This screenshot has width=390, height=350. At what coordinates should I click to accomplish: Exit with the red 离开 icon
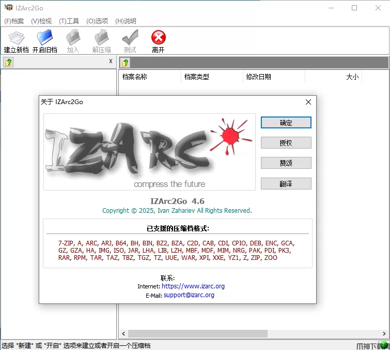pyautogui.click(x=159, y=41)
